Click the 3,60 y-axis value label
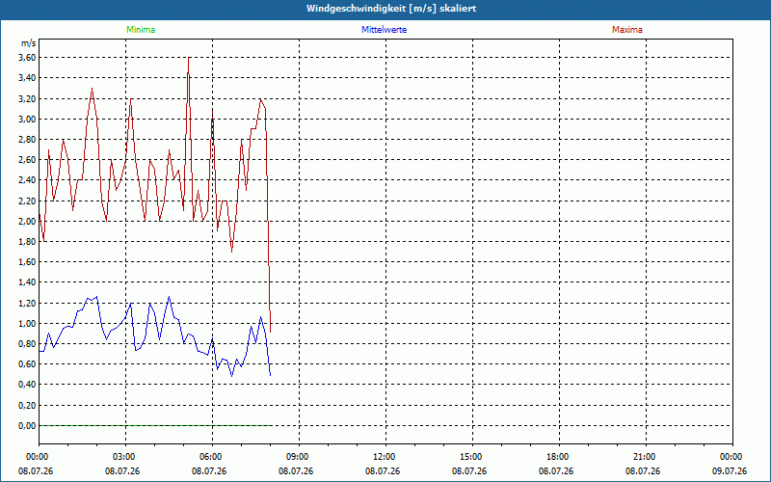Image resolution: width=771 pixels, height=482 pixels. tap(27, 58)
